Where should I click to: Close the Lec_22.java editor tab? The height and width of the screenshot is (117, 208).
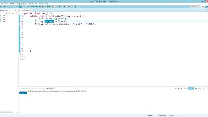point(30,10)
